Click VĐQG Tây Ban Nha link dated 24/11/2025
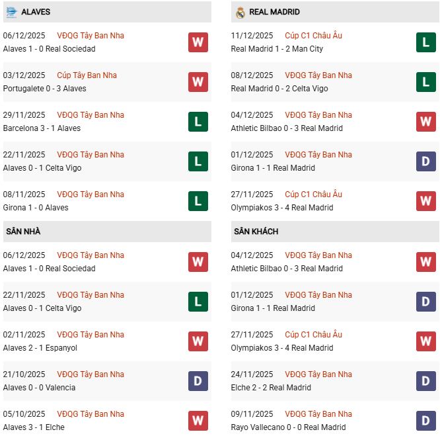The image size is (440, 436). pos(318,374)
